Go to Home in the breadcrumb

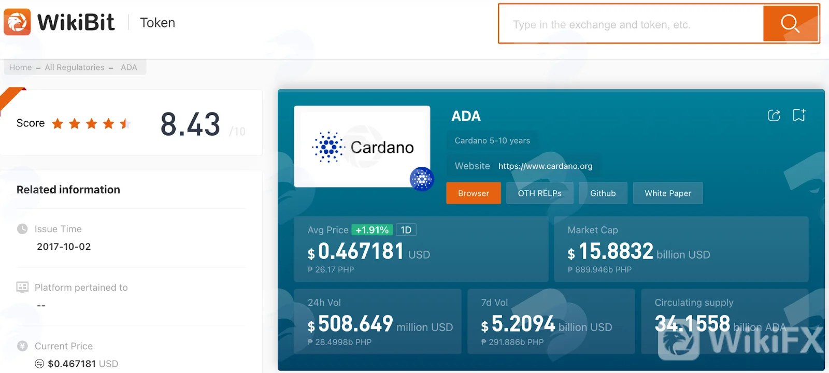pos(20,67)
